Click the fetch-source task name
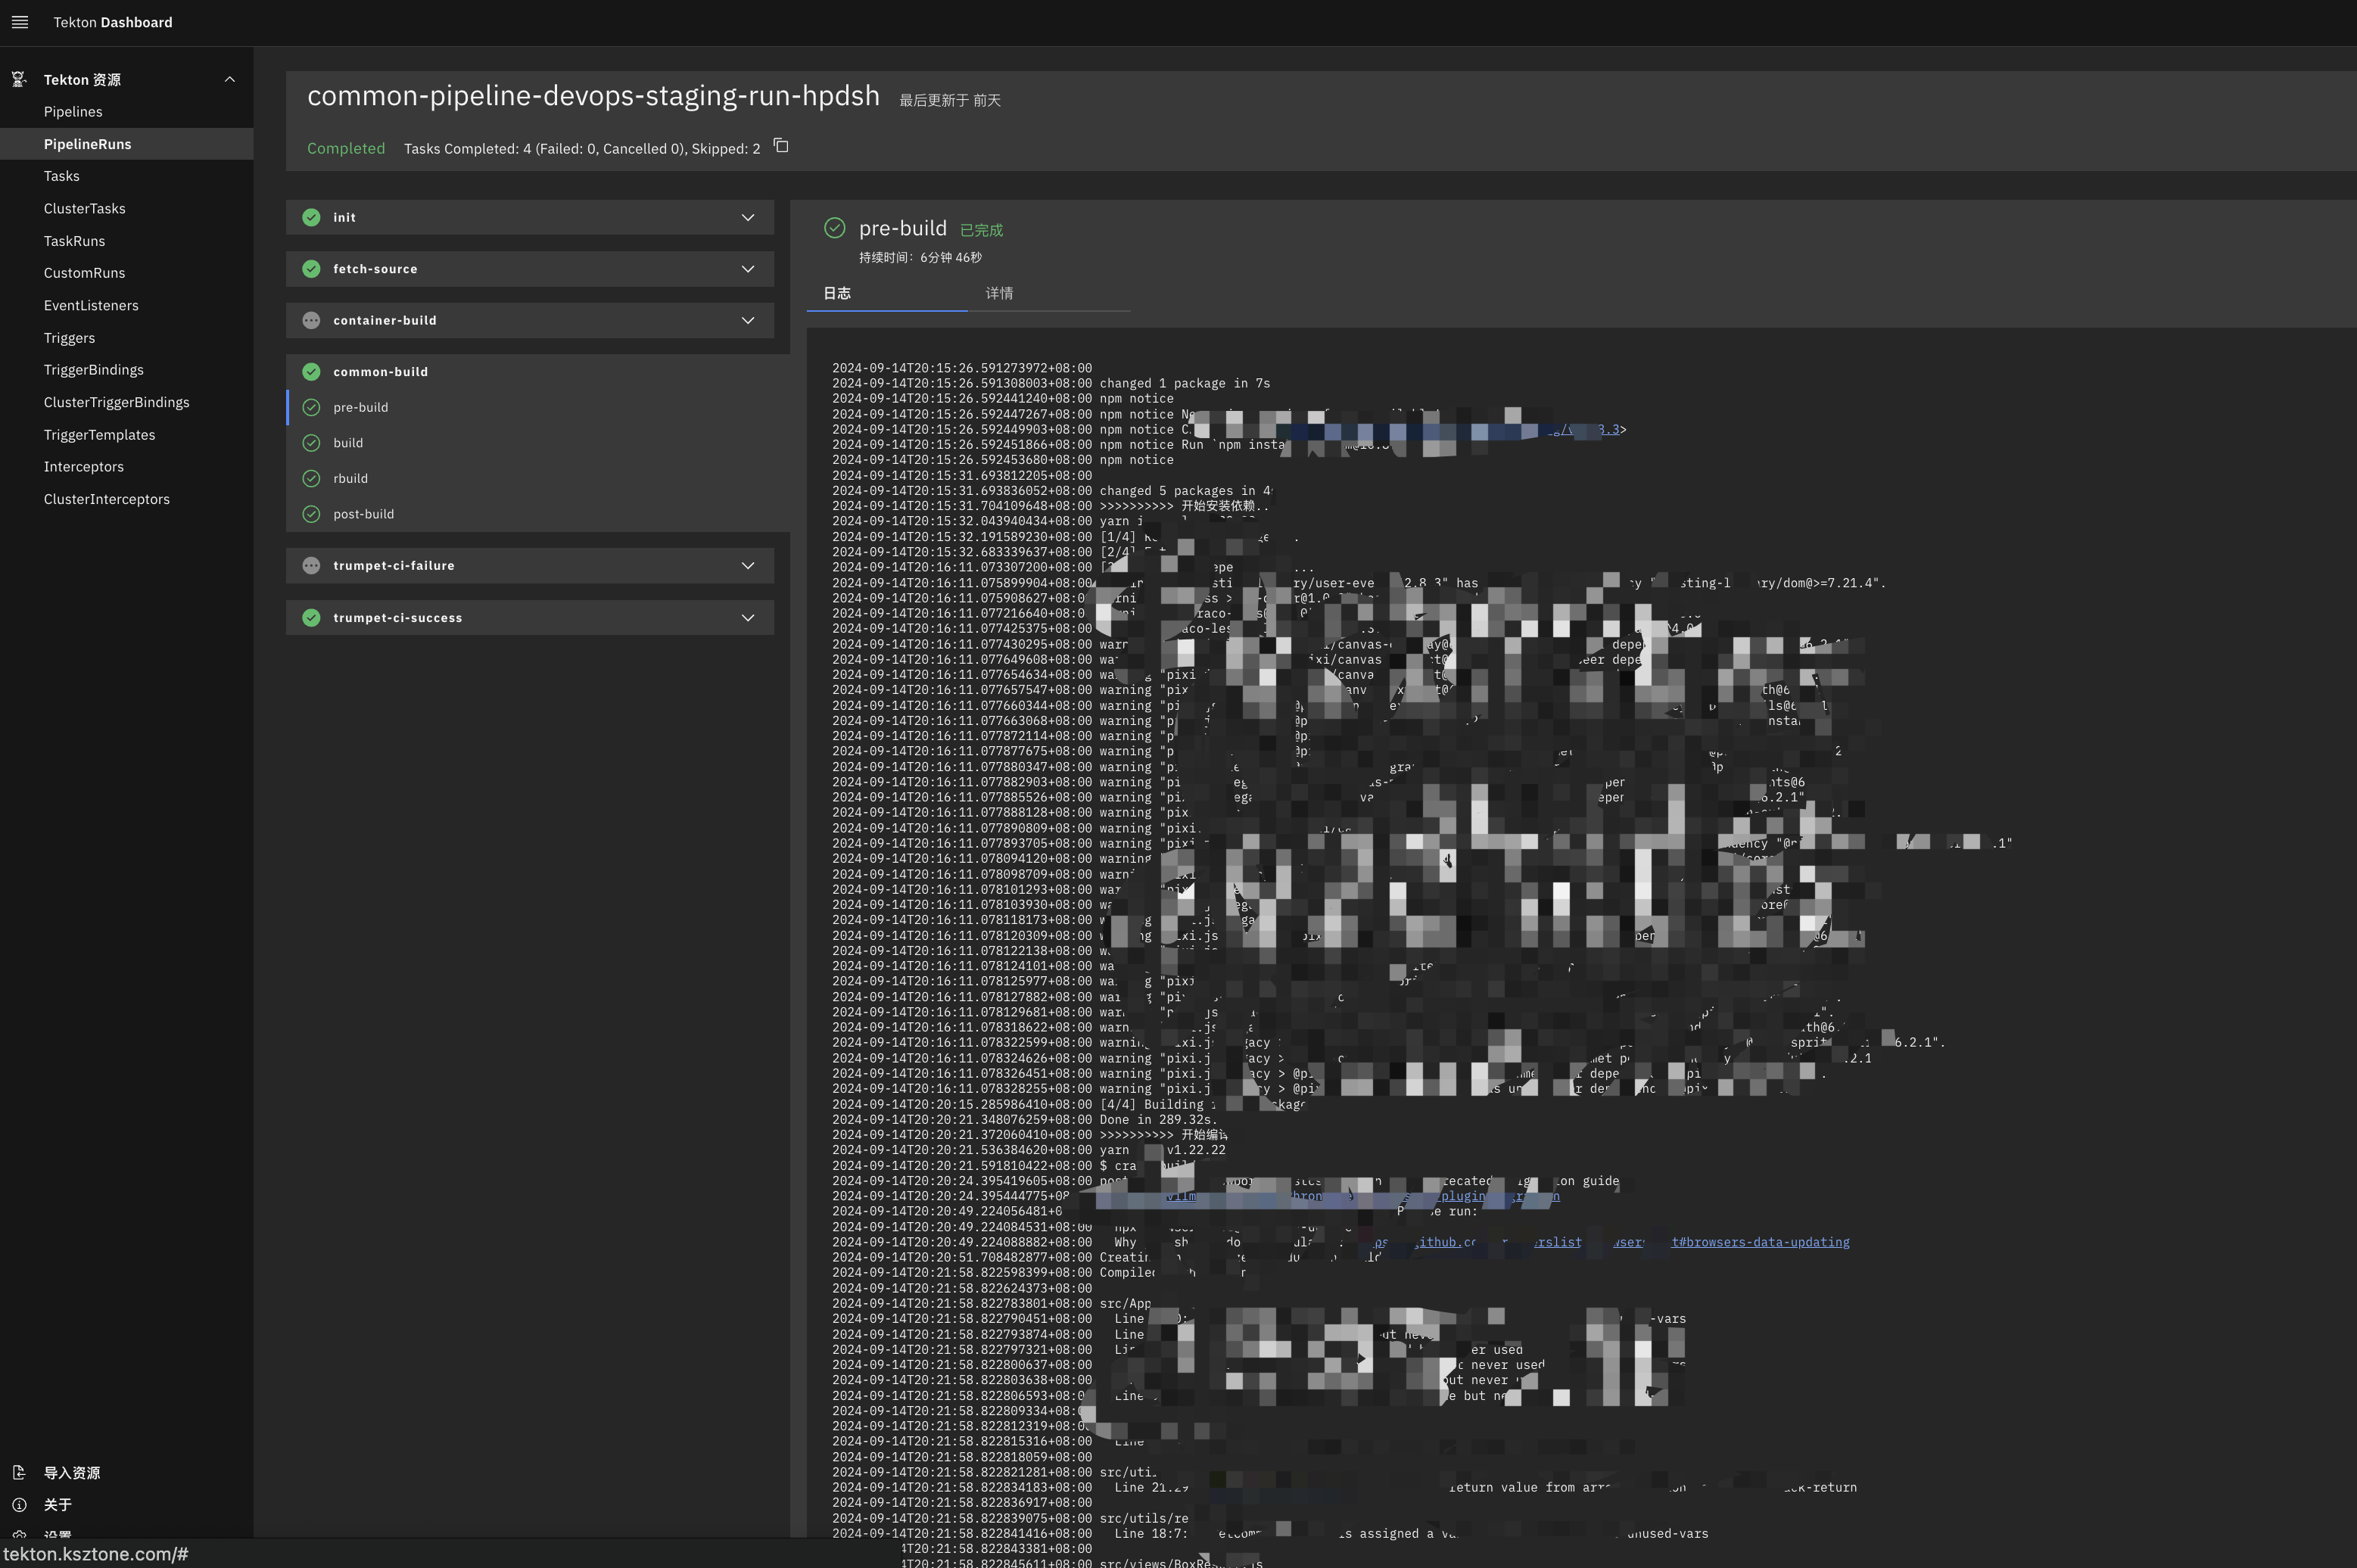 [x=376, y=269]
